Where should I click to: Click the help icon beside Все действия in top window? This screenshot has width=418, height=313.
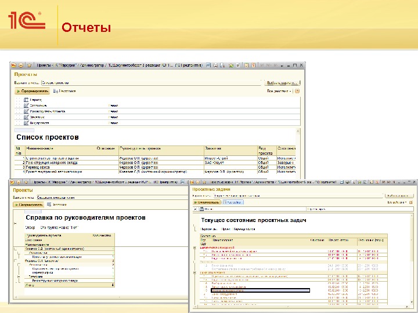298,91
